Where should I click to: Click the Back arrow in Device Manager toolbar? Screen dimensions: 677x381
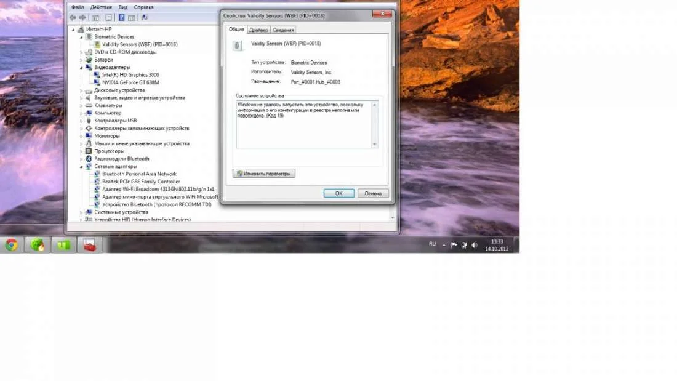[73, 18]
